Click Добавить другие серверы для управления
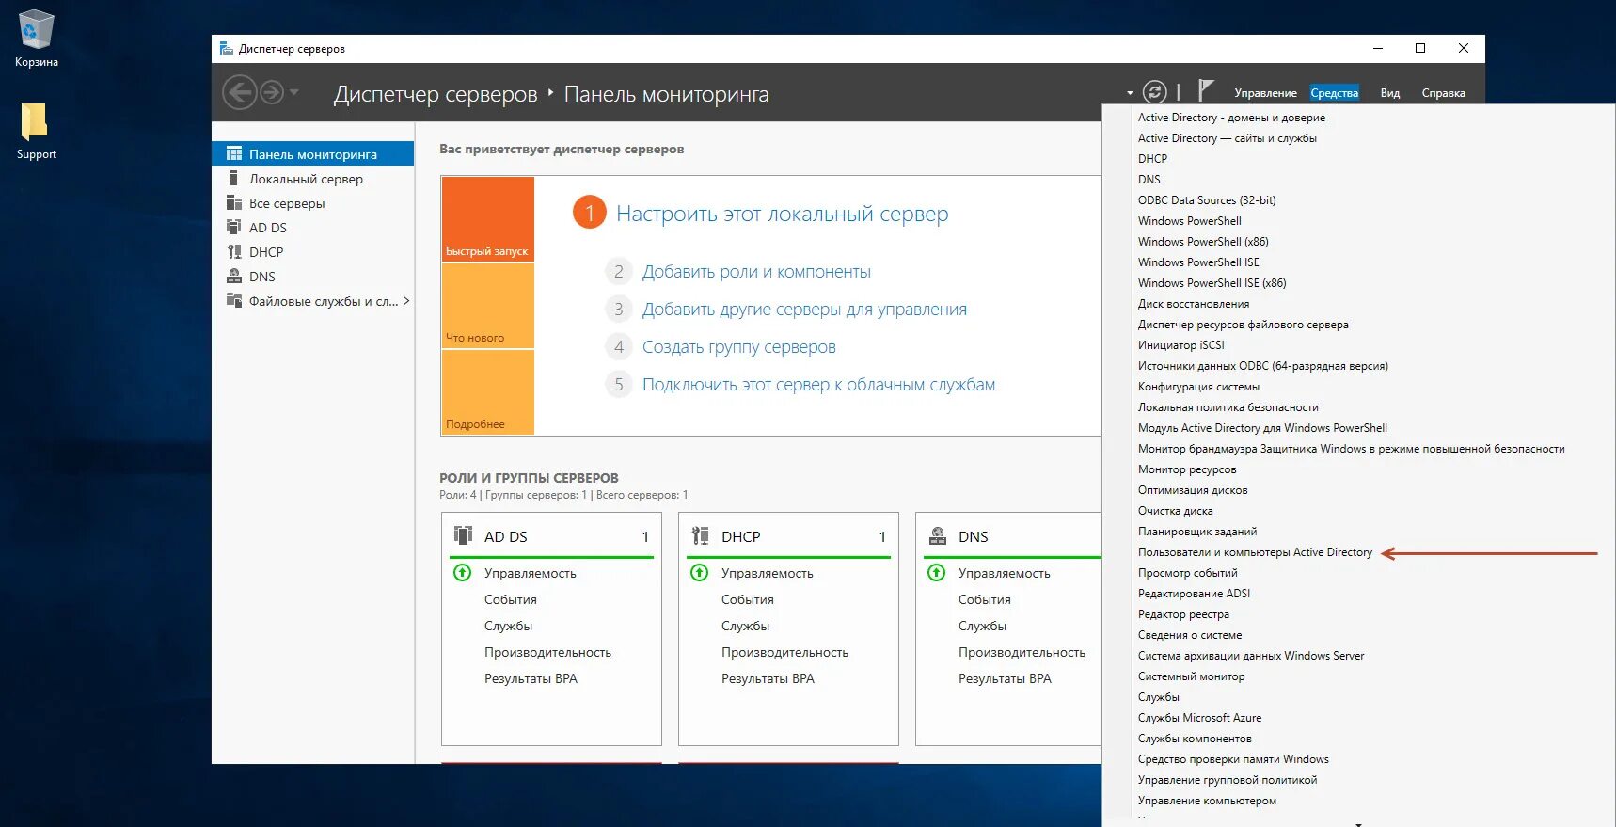This screenshot has width=1616, height=827. pyautogui.click(x=804, y=310)
